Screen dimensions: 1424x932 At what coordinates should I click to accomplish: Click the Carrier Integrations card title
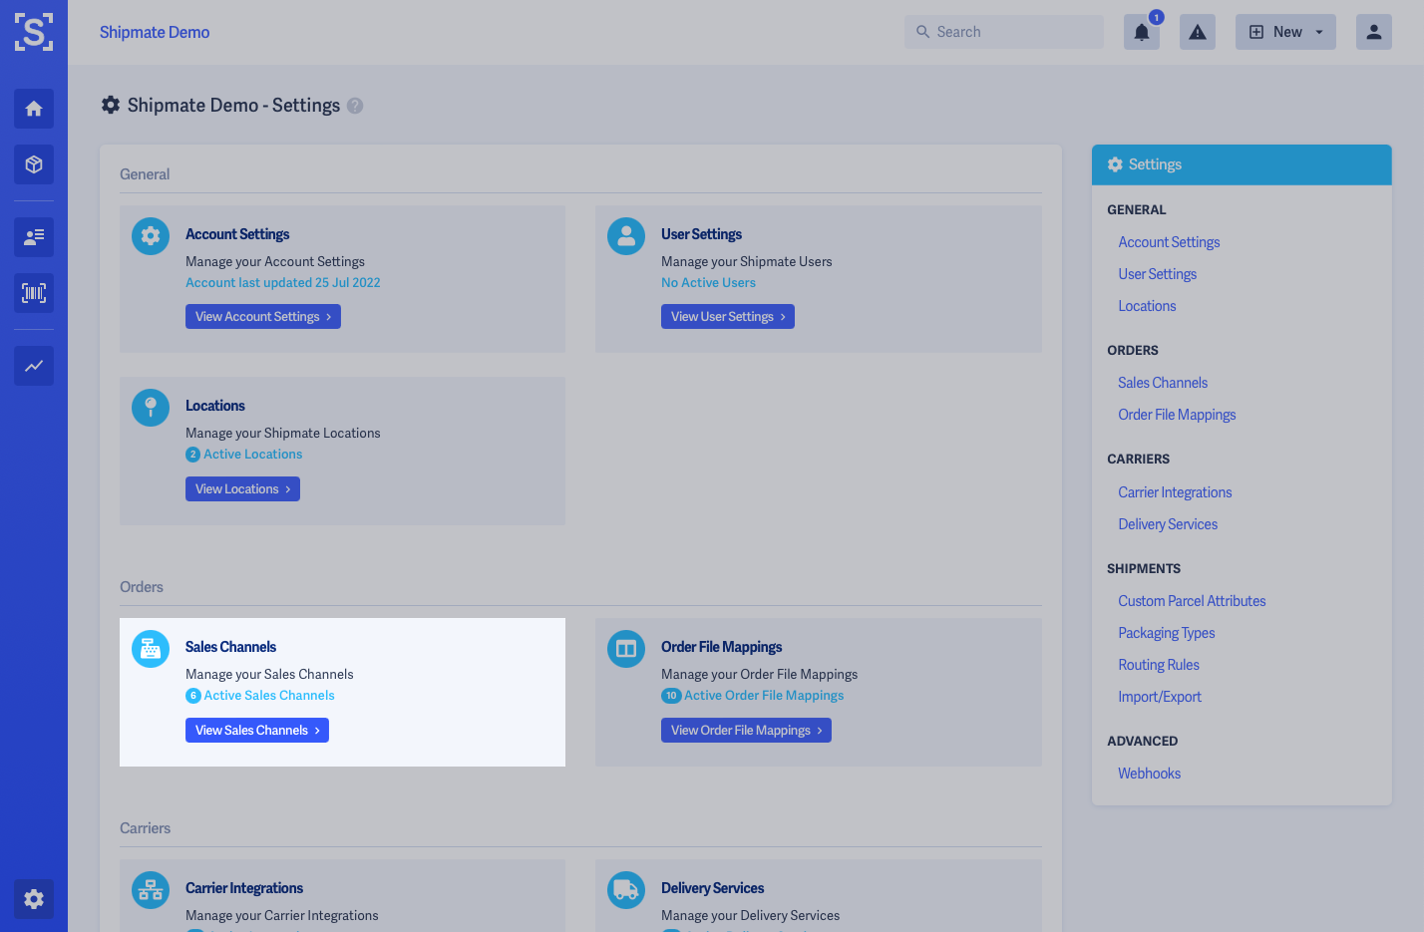(244, 888)
